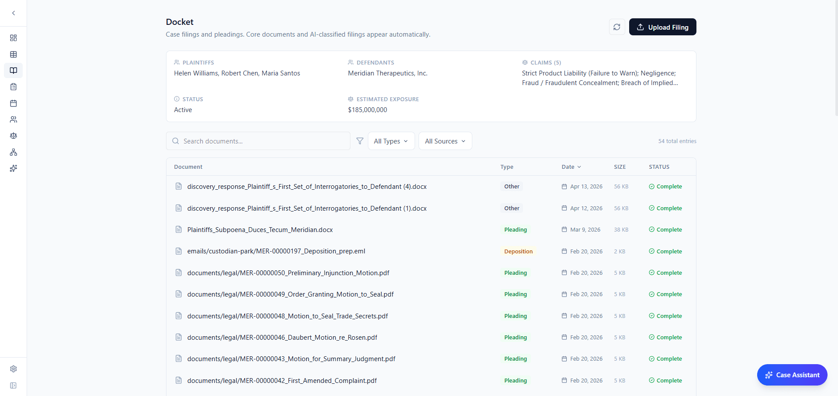Click the Document column header
The image size is (838, 396).
pyautogui.click(x=188, y=167)
